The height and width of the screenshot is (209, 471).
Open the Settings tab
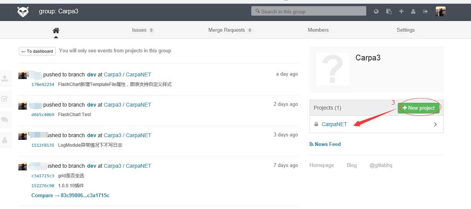[405, 30]
